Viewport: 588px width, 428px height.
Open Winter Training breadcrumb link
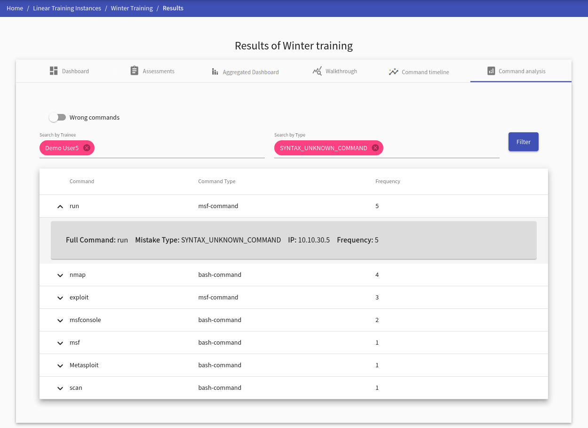pyautogui.click(x=132, y=8)
